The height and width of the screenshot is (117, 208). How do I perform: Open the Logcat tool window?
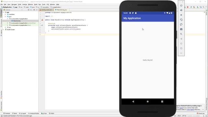point(22,113)
